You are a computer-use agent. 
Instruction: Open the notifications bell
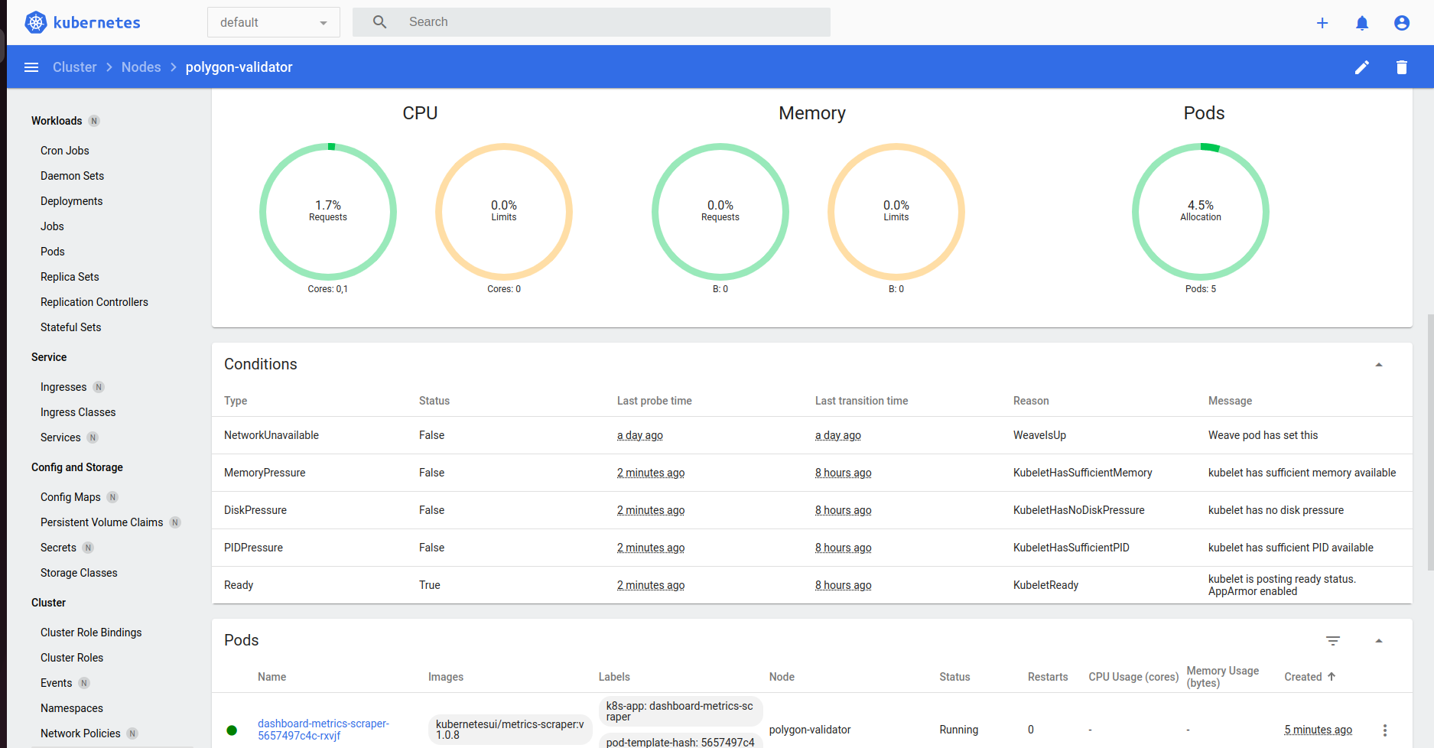point(1362,23)
